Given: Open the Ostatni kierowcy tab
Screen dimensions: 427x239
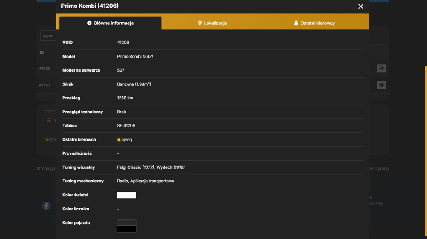Looking at the screenshot, I should pos(315,23).
